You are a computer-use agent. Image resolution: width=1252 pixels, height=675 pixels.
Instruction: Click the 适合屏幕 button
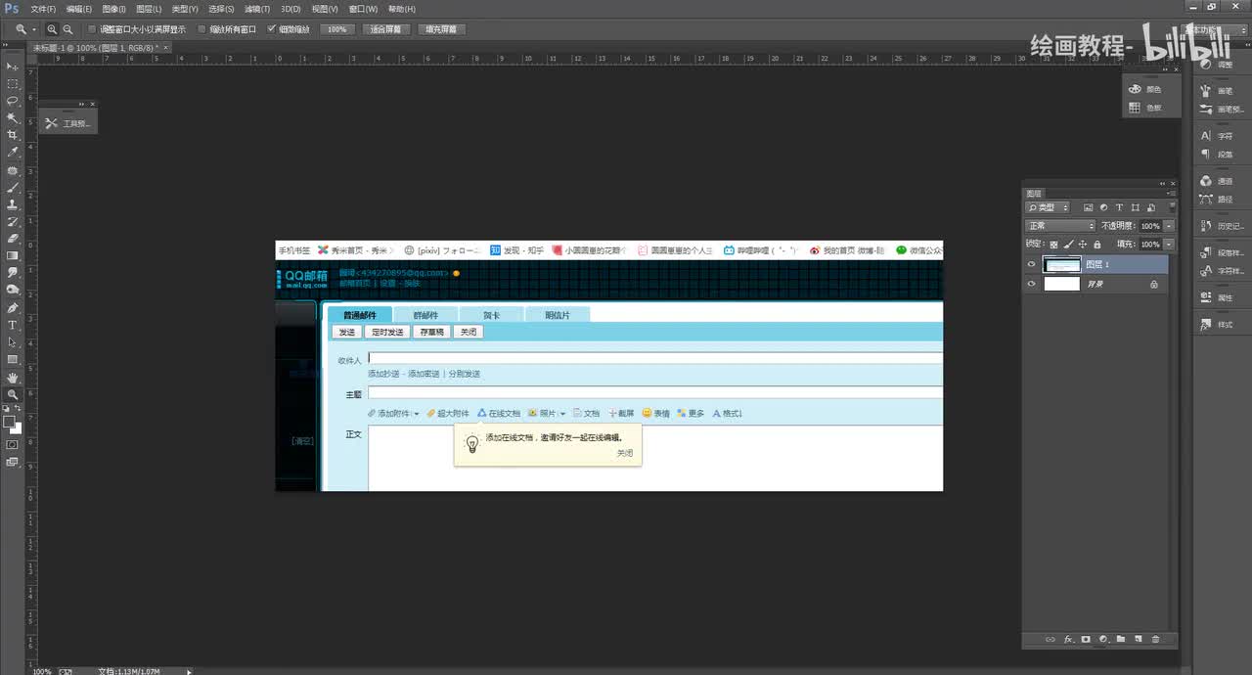point(385,29)
